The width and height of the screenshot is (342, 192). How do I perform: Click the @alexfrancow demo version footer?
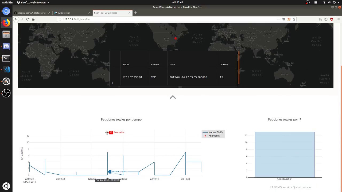(290, 187)
